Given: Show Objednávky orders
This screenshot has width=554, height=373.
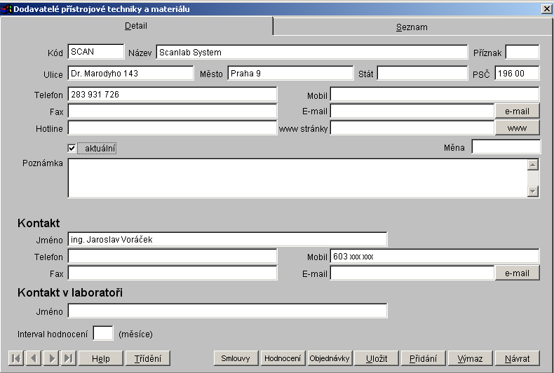Looking at the screenshot, I should click(329, 358).
